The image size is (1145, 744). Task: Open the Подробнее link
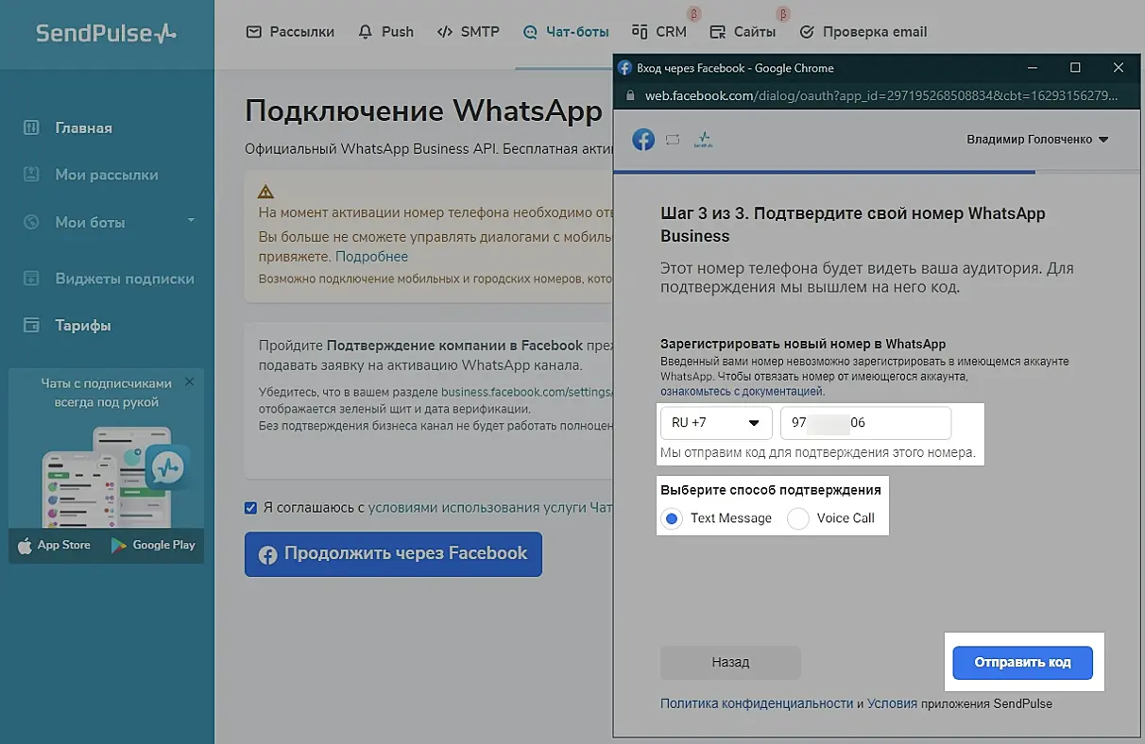point(371,256)
